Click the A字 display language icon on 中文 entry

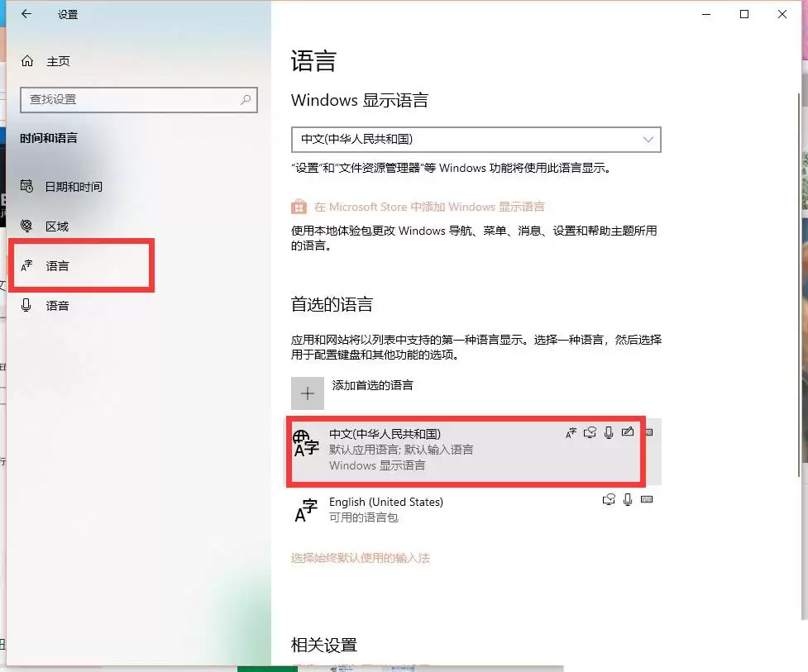coord(571,431)
